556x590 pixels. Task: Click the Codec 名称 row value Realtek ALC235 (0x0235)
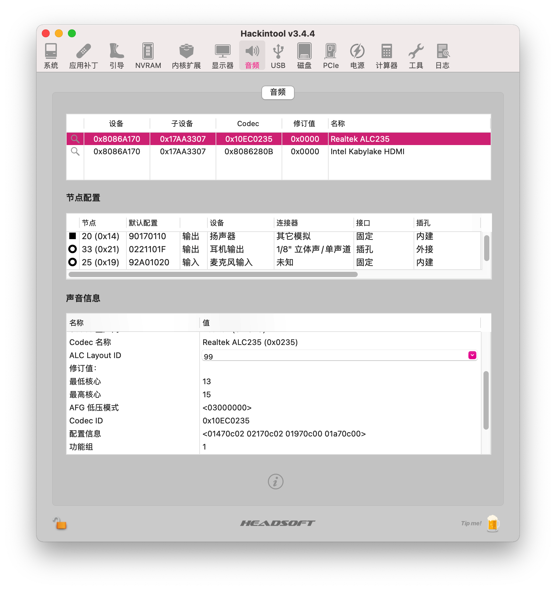click(250, 342)
